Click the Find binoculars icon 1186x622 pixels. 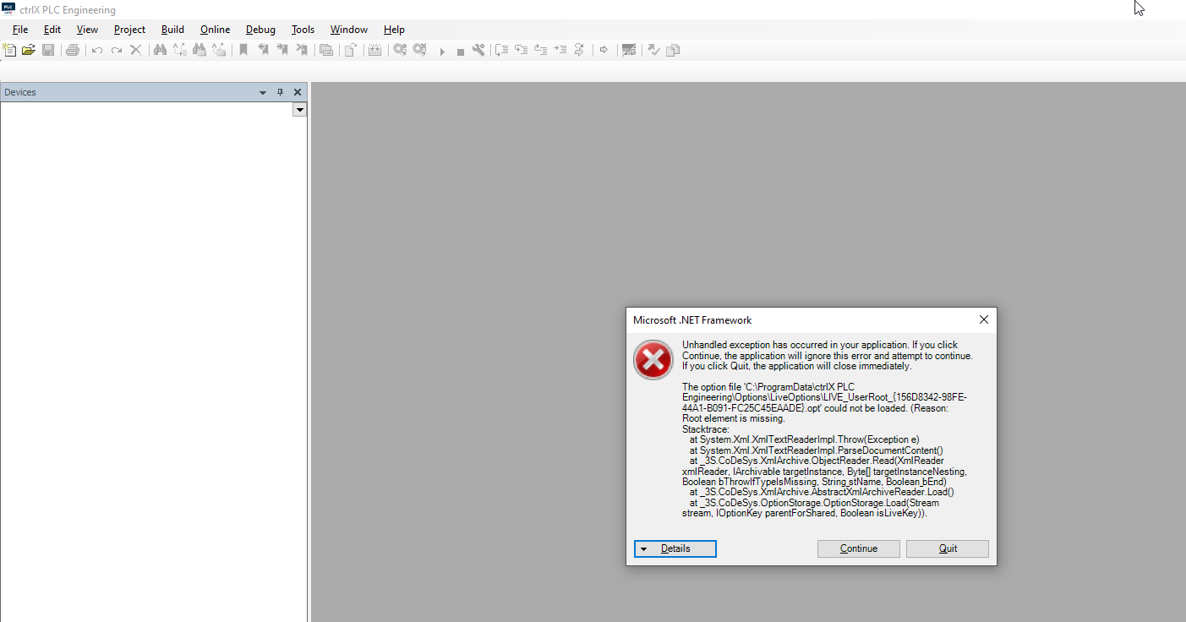(x=160, y=50)
